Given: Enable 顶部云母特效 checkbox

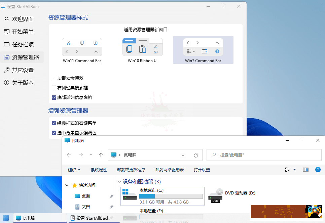Looking at the screenshot, I should 54,78.
